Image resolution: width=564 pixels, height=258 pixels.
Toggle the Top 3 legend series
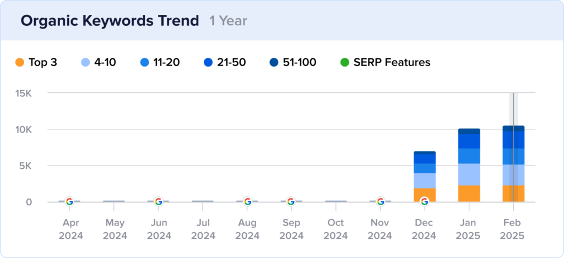point(36,63)
